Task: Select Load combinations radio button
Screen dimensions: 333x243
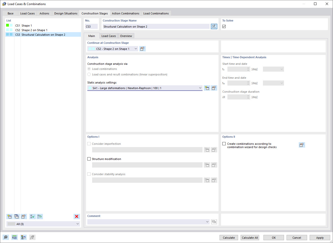Action: click(x=89, y=69)
